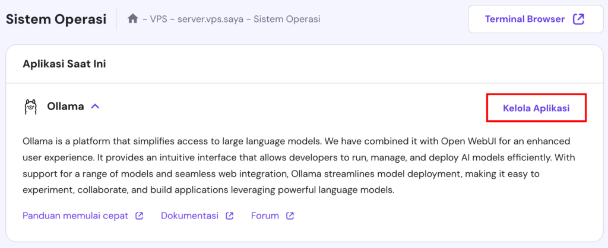The height and width of the screenshot is (248, 608).
Task: Click the home icon in breadcrumb
Action: tap(133, 19)
